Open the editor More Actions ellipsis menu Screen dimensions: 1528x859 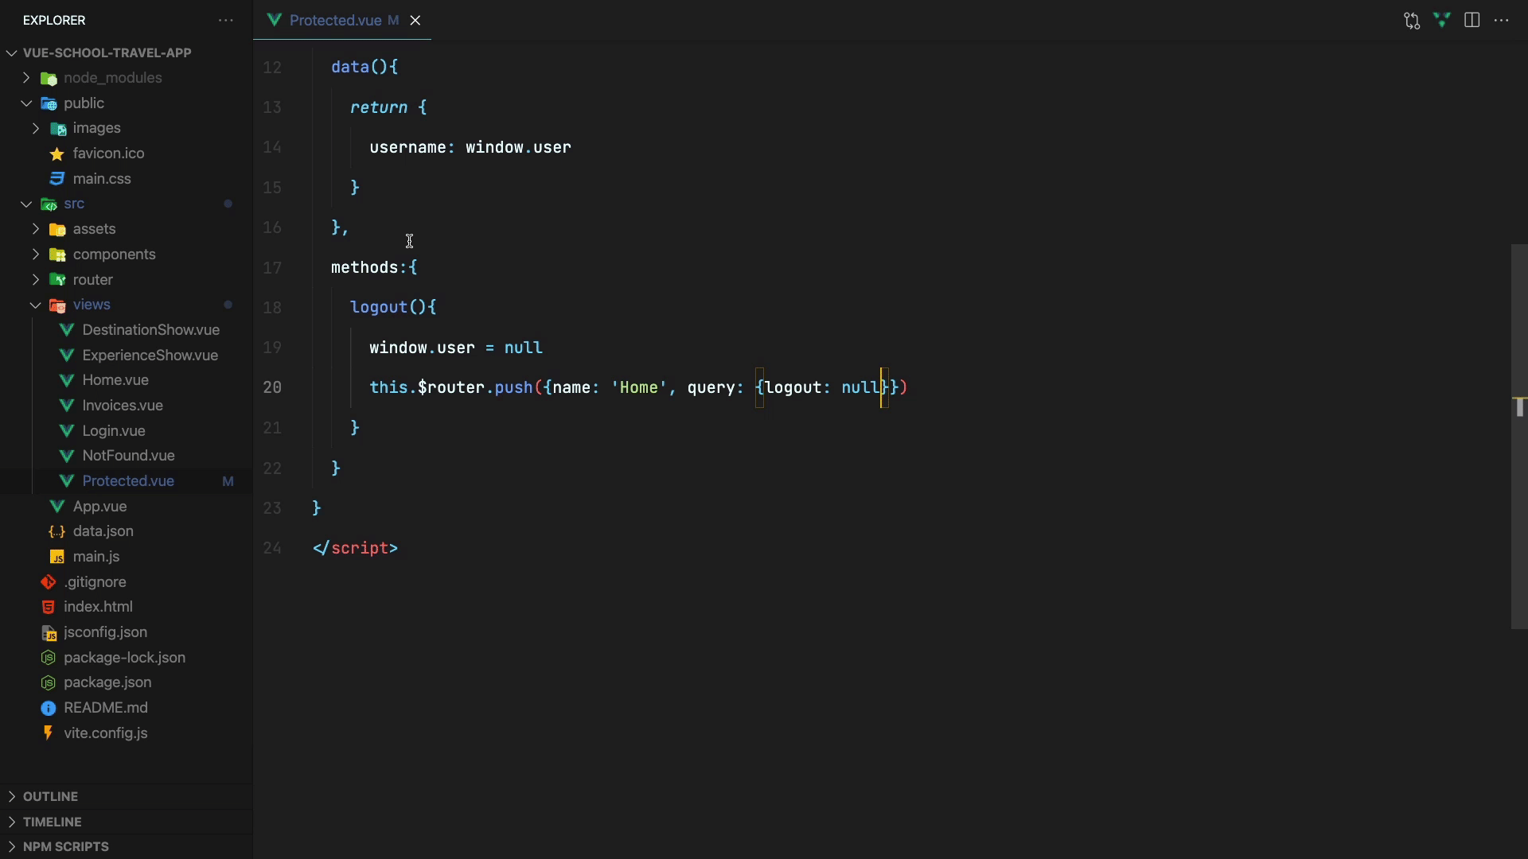point(1502,21)
